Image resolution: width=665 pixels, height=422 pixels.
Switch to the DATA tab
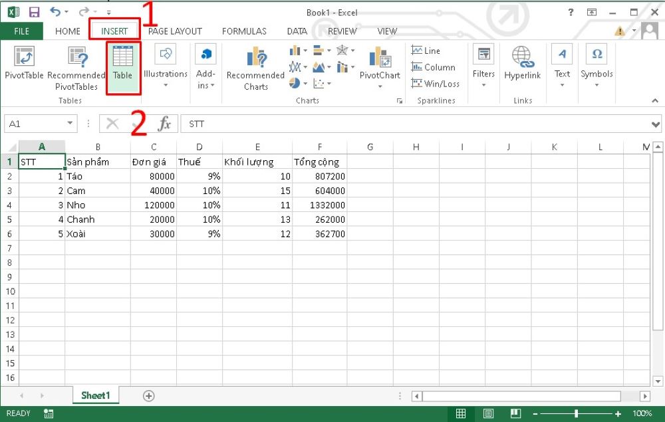pos(297,31)
